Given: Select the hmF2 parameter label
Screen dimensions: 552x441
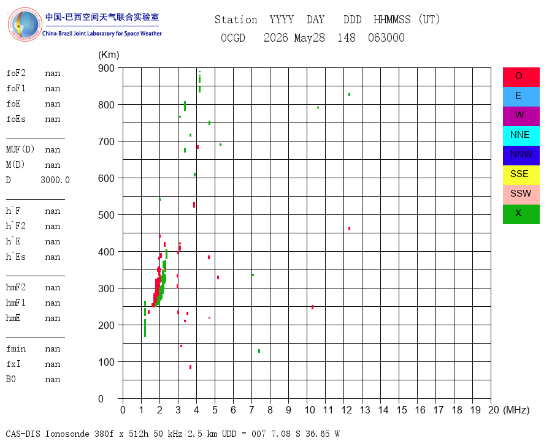Looking at the screenshot, I should click(x=16, y=287).
